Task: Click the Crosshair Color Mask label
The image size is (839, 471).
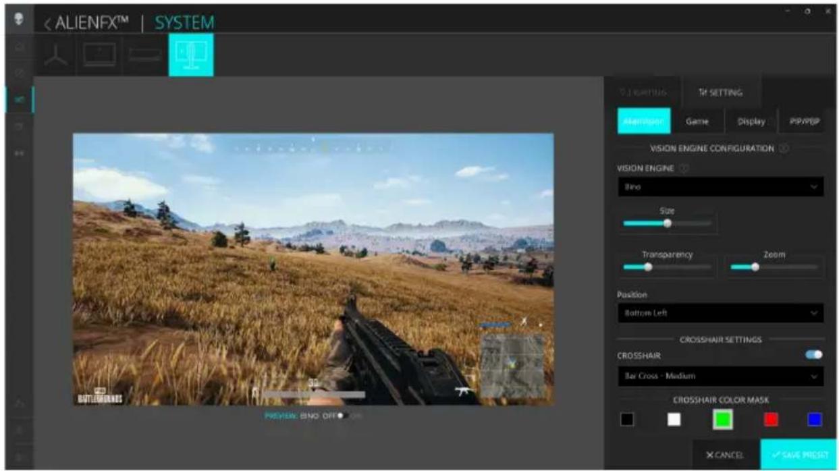Action: 720,400
